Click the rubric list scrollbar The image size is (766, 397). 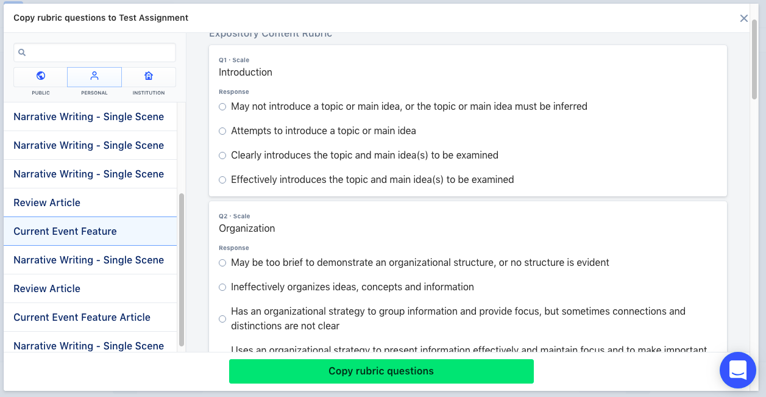tap(182, 270)
